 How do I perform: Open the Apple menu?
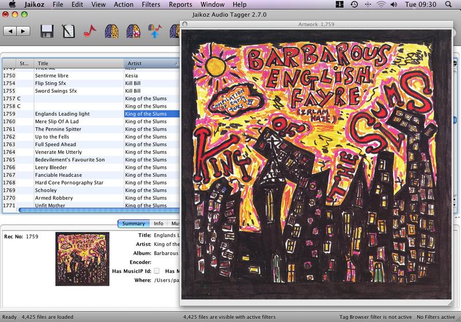click(13, 4)
